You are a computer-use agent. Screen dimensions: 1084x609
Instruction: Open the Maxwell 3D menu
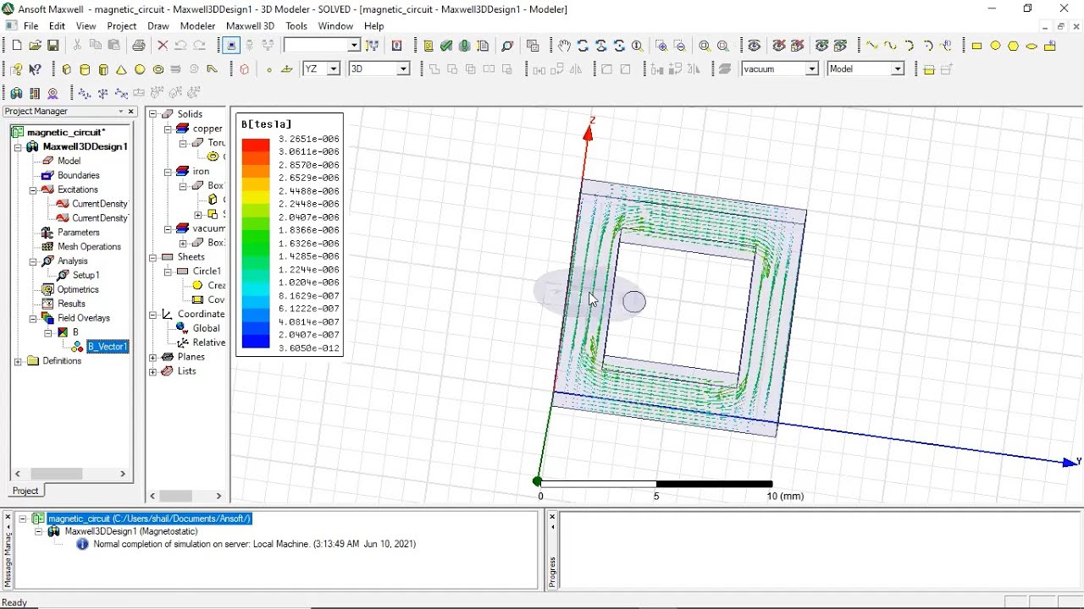tap(250, 26)
